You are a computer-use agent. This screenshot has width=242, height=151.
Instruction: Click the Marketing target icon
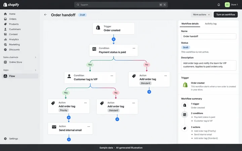[5, 44]
